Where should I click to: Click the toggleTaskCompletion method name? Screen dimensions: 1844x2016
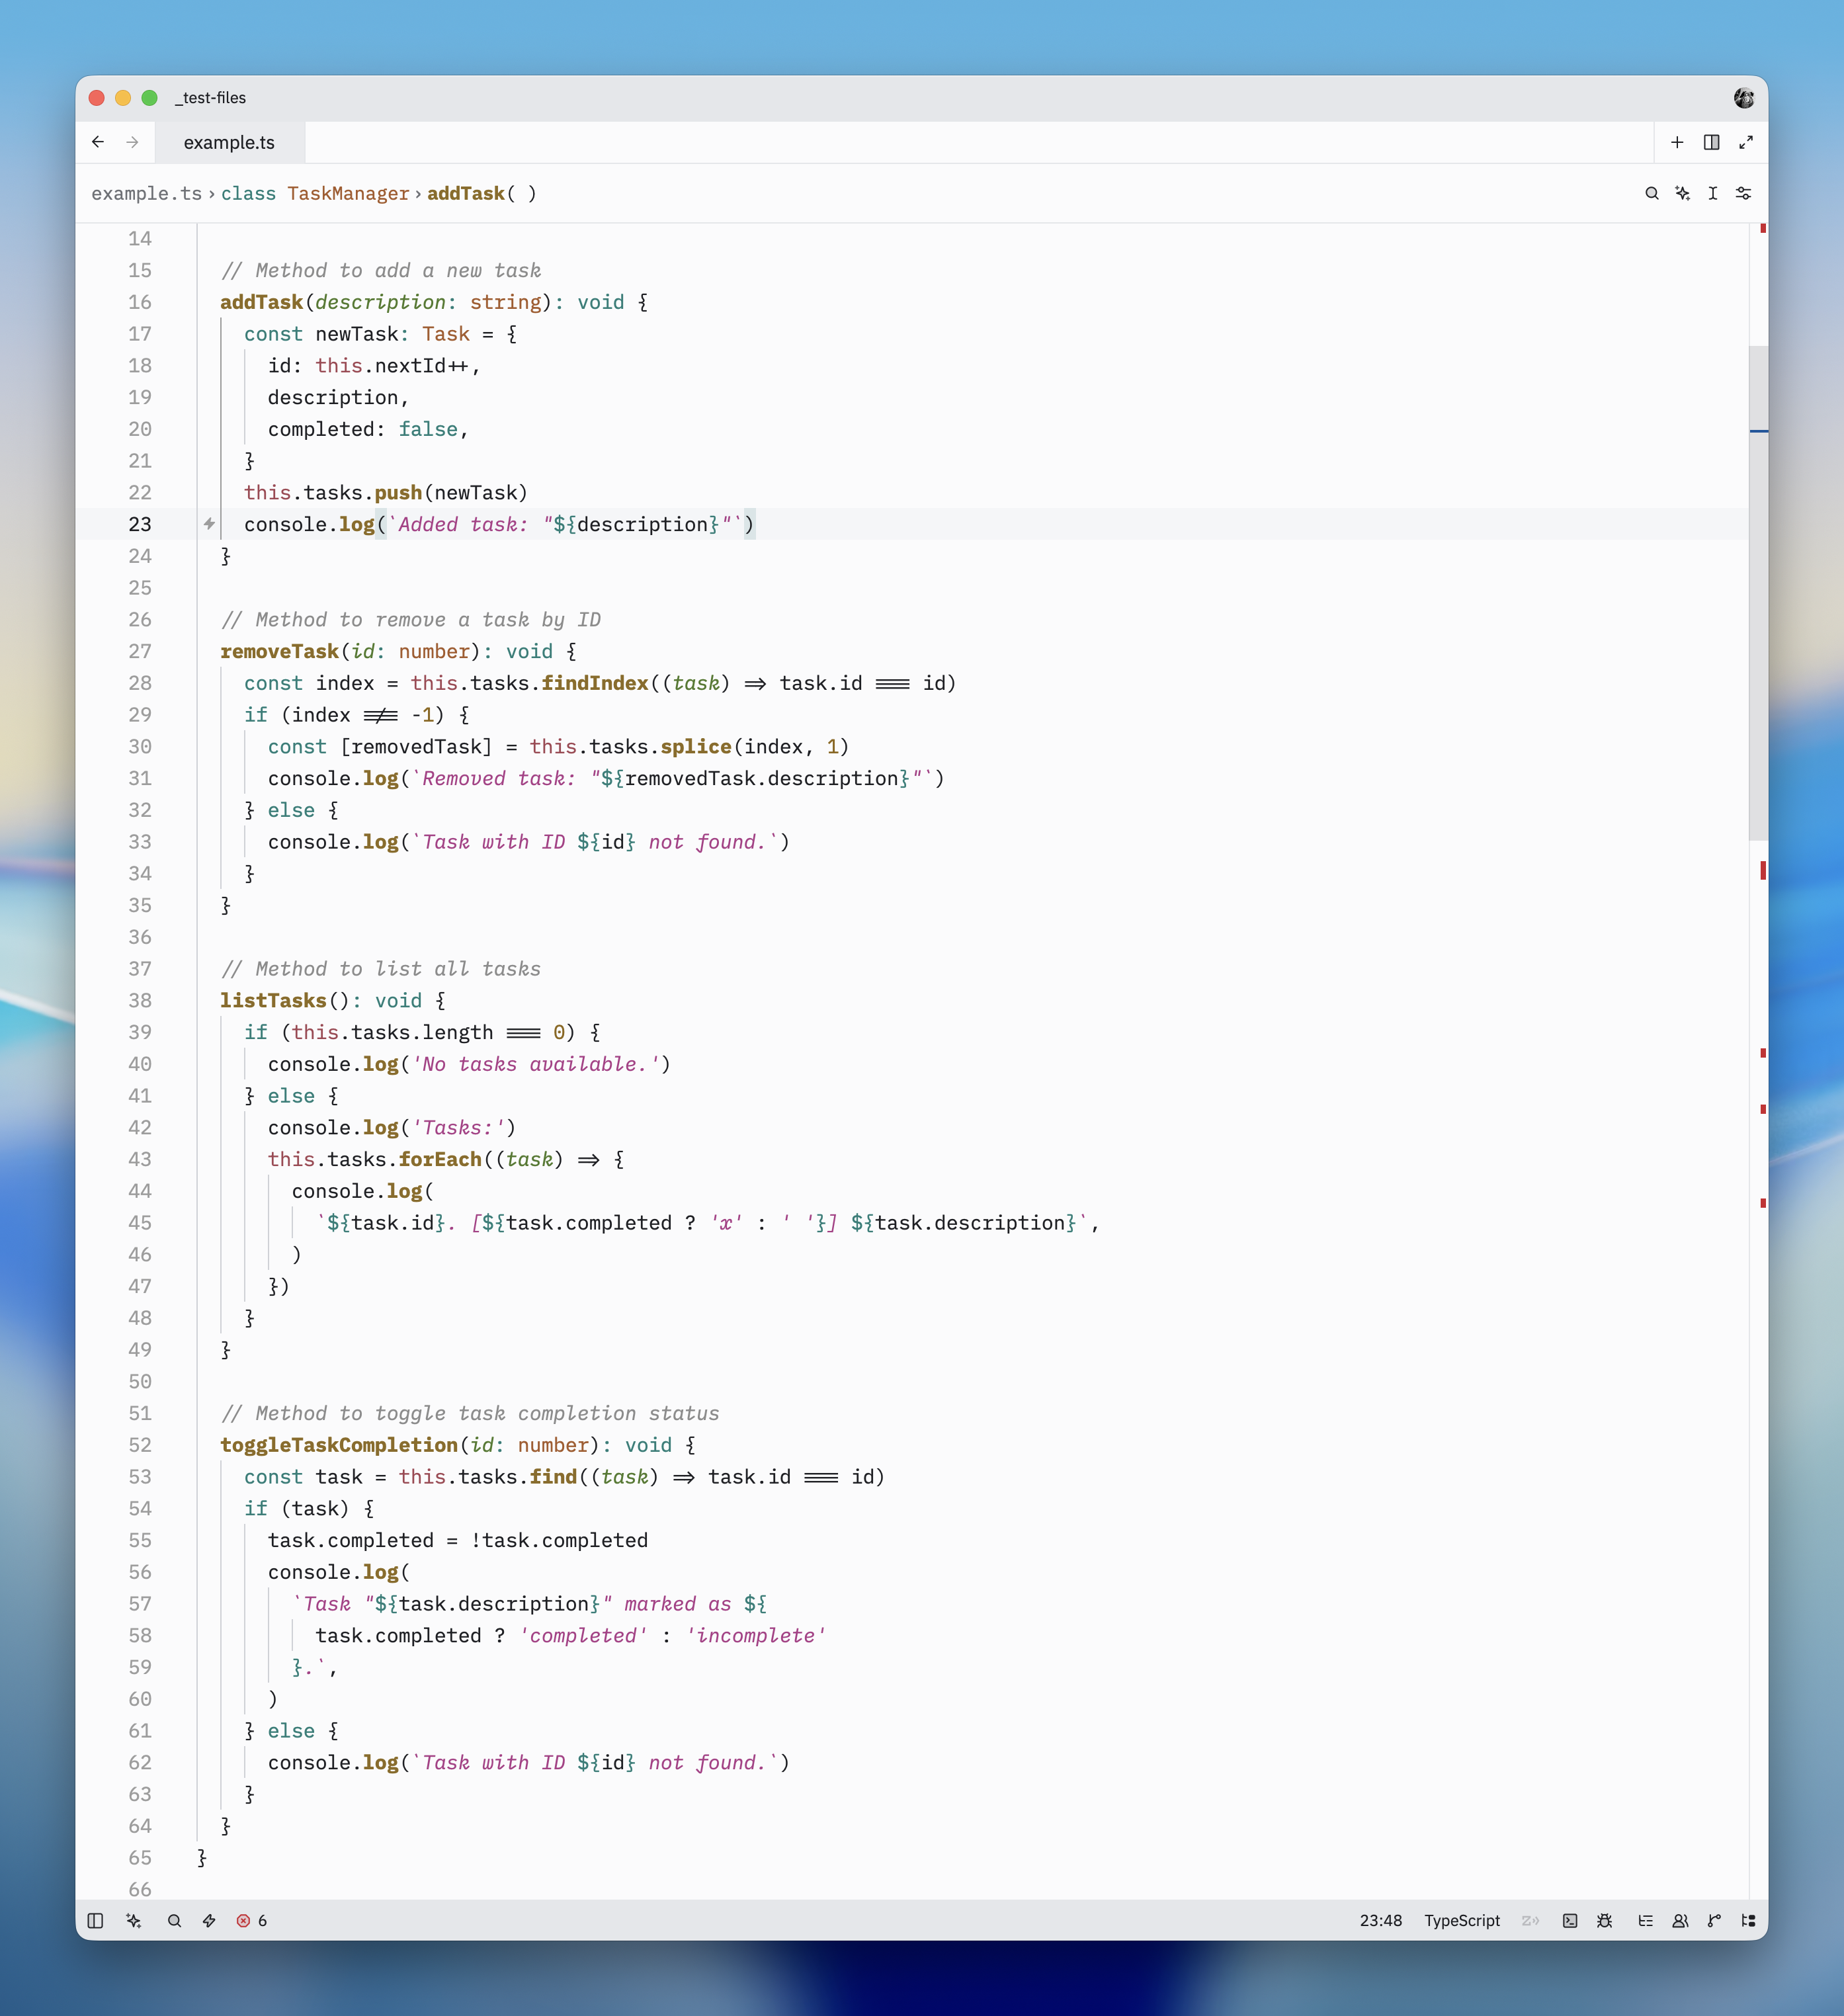tap(339, 1444)
